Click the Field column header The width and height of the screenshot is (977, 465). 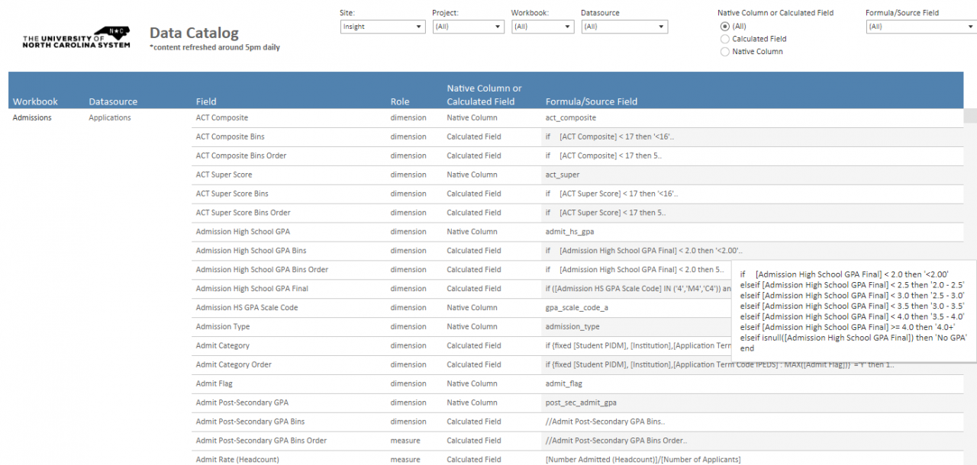[x=206, y=101]
